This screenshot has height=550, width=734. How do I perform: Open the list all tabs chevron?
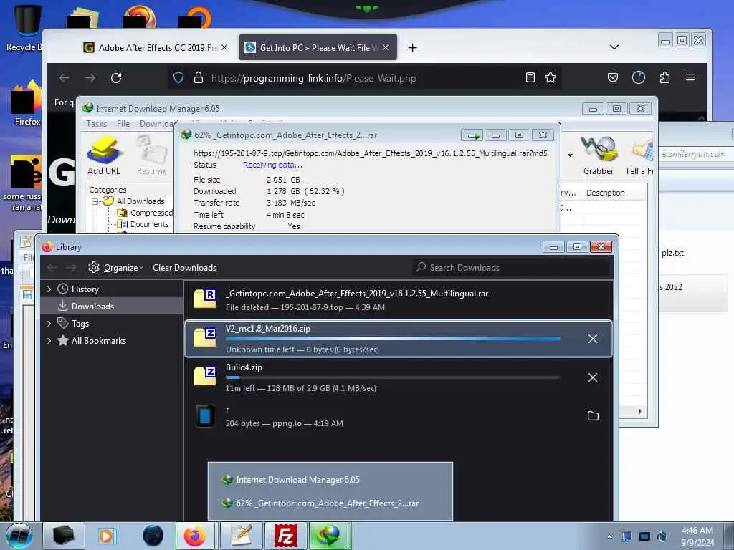[x=614, y=47]
